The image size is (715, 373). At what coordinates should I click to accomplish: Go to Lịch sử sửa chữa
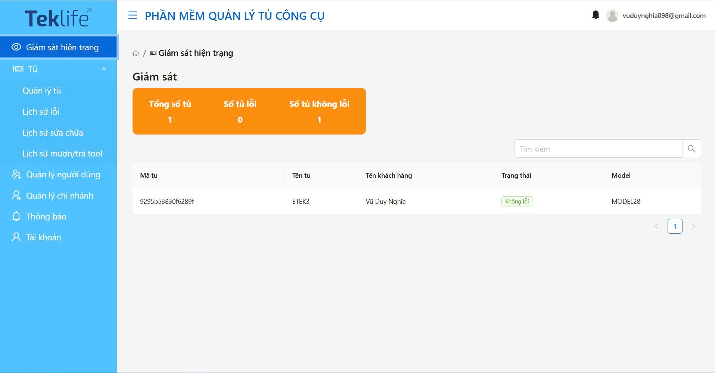pos(53,133)
